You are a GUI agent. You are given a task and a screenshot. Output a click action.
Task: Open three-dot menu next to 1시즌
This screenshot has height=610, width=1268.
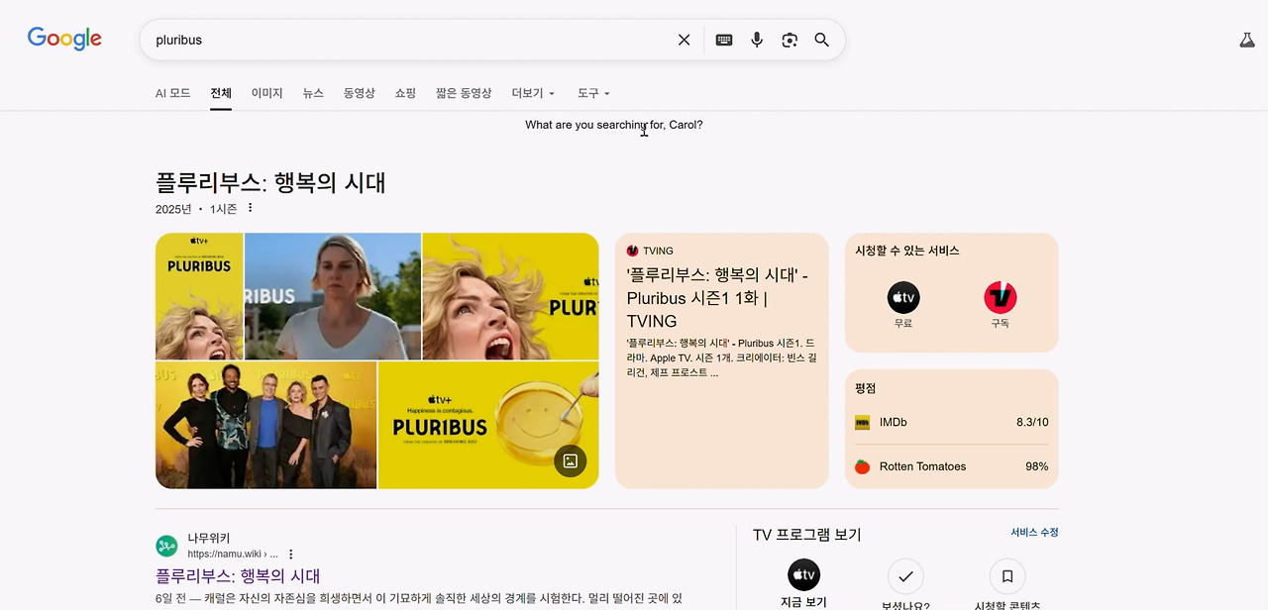tap(250, 208)
